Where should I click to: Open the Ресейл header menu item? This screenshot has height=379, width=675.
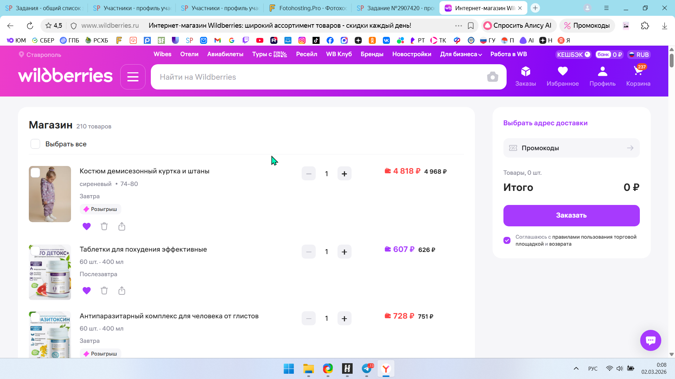pos(306,54)
